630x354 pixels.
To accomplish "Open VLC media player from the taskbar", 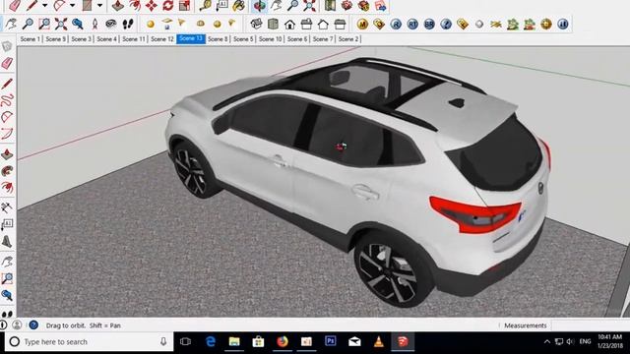I will 378,341.
